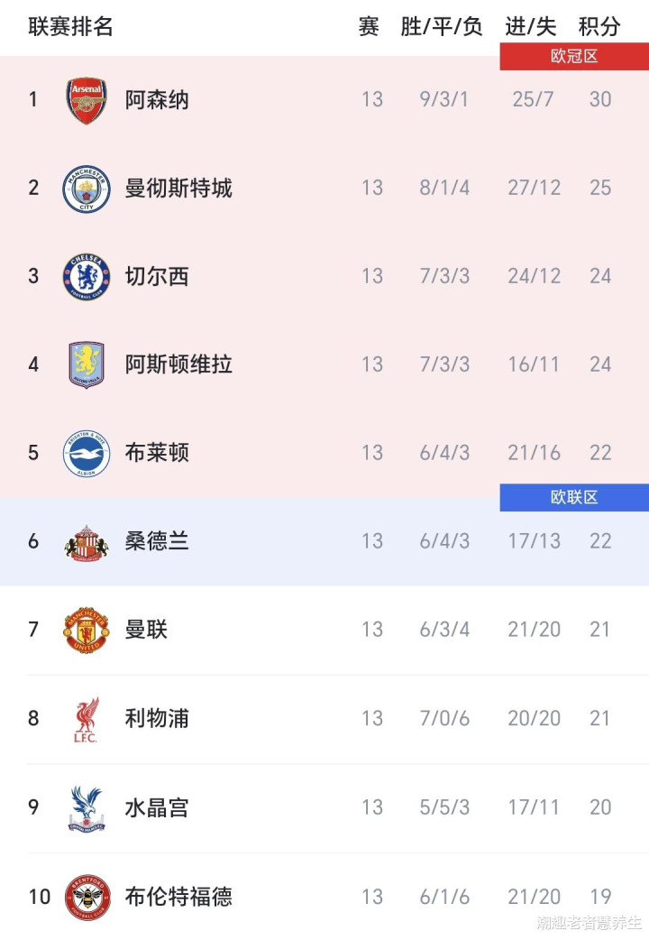
Task: Click the 积分 points column header
Action: pyautogui.click(x=599, y=27)
